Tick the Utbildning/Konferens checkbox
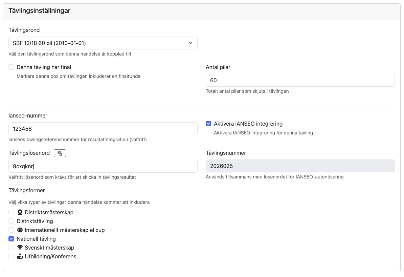The image size is (404, 277). tap(11, 257)
